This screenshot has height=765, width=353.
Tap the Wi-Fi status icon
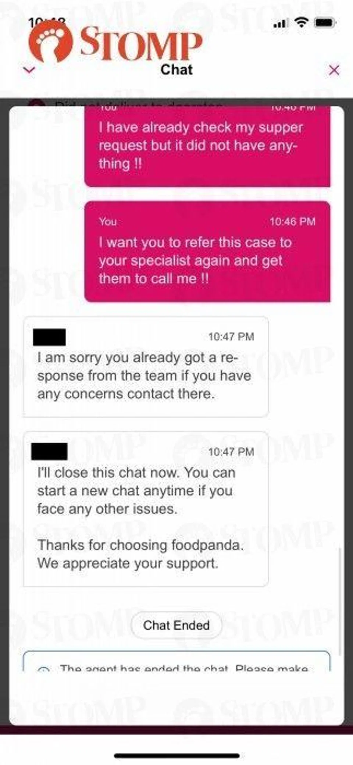[x=302, y=23]
